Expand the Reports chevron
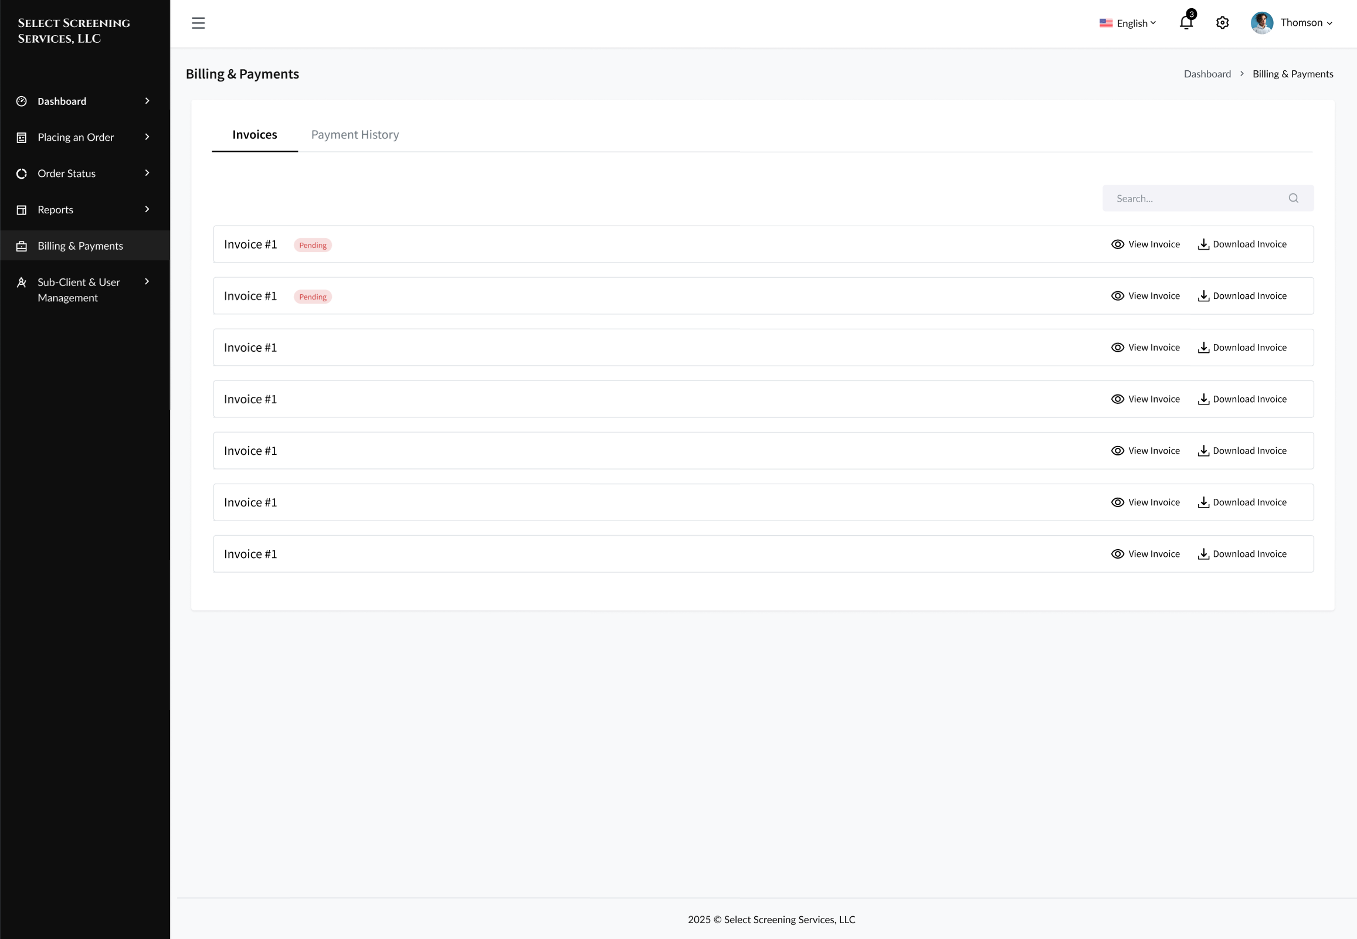Screen dimensions: 1357x939 point(147,209)
